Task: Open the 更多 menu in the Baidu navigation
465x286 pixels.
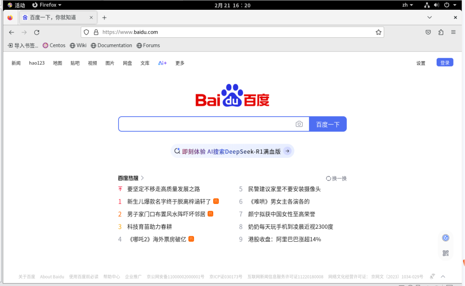Action: click(180, 63)
